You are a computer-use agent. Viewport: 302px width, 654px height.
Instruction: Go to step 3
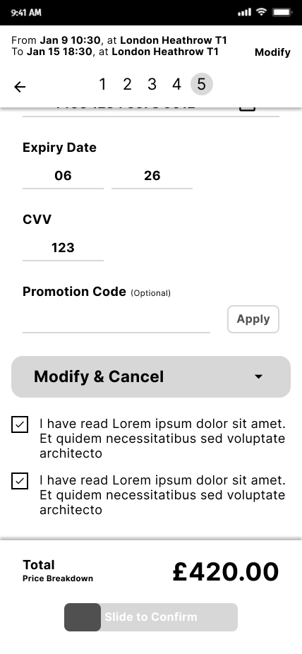click(152, 84)
